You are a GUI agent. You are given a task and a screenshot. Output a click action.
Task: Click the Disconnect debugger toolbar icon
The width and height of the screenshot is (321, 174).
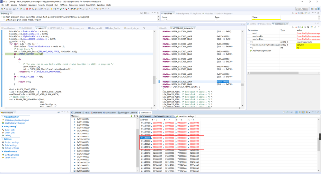pos(30,9)
